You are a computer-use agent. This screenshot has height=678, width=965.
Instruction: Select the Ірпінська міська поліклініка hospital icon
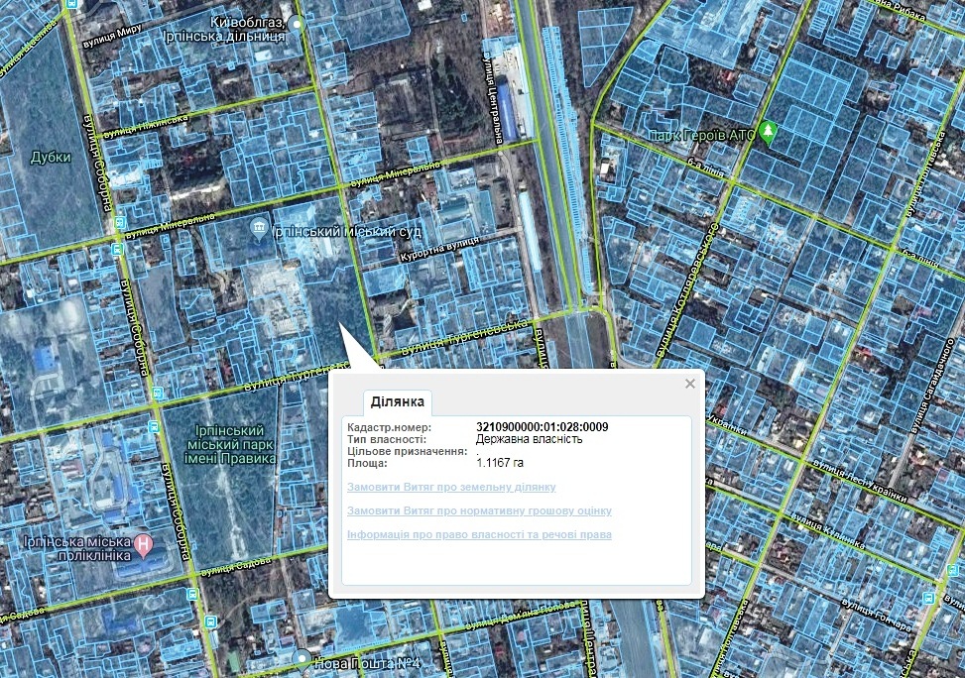[x=145, y=544]
